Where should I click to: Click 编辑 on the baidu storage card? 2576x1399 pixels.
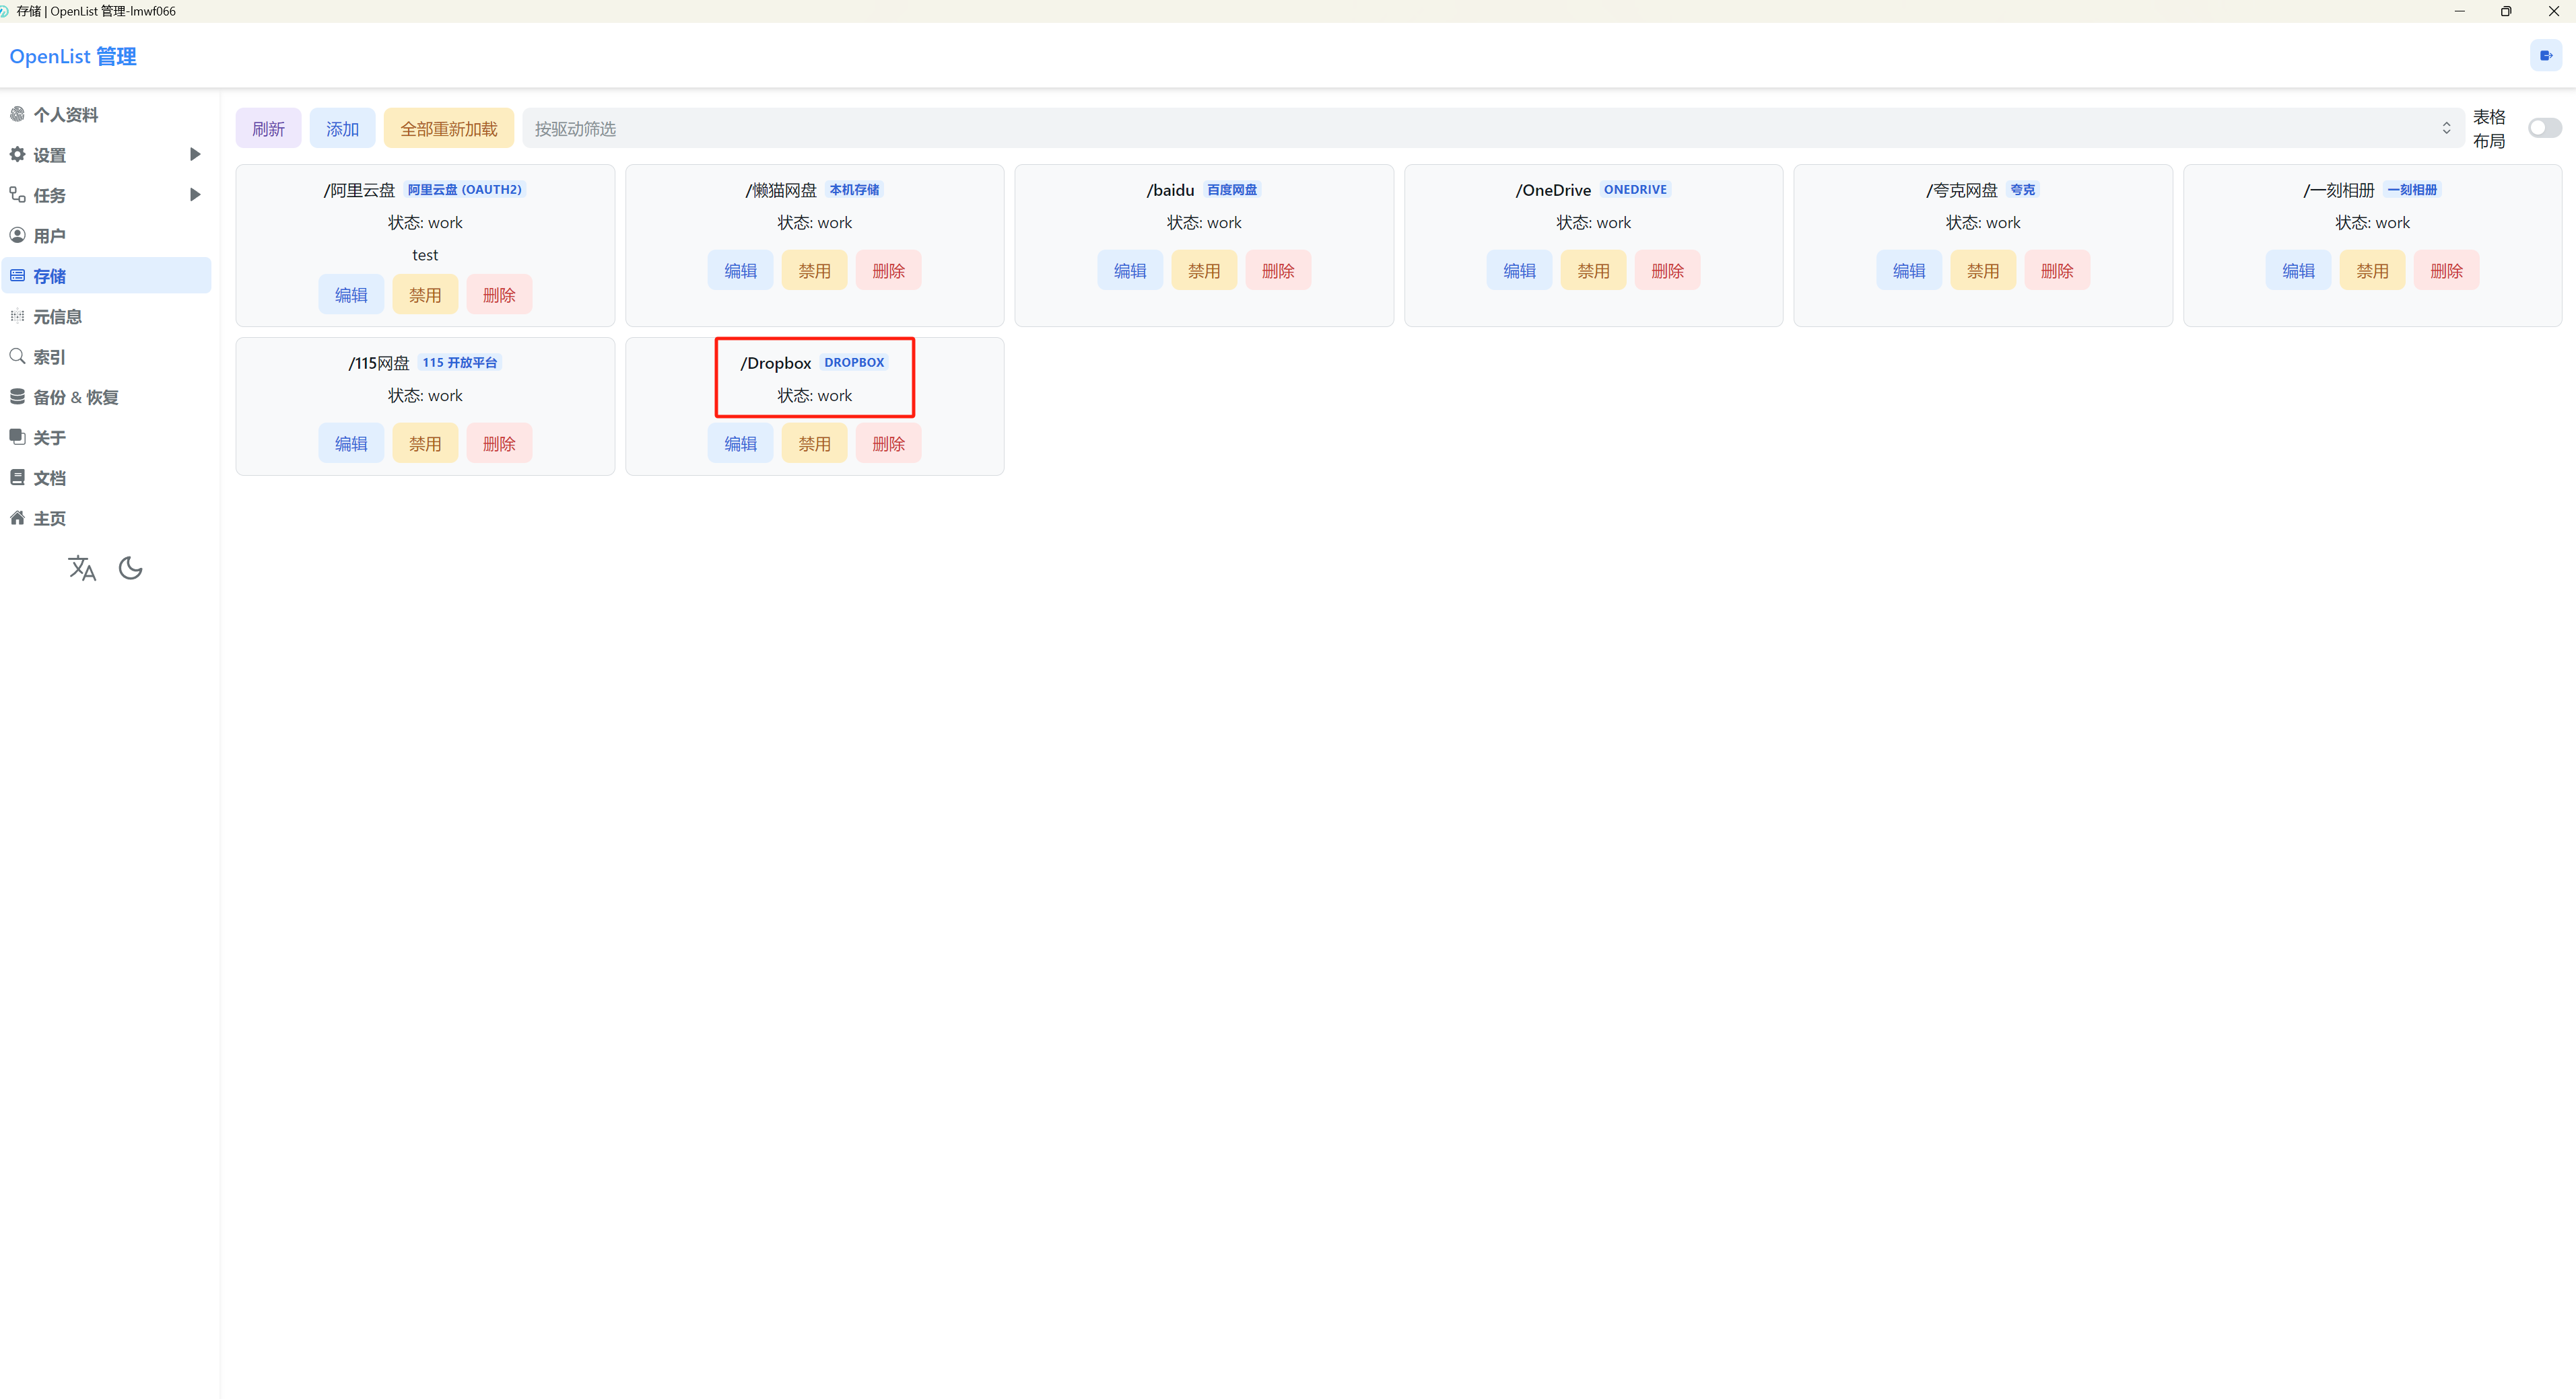(x=1130, y=271)
